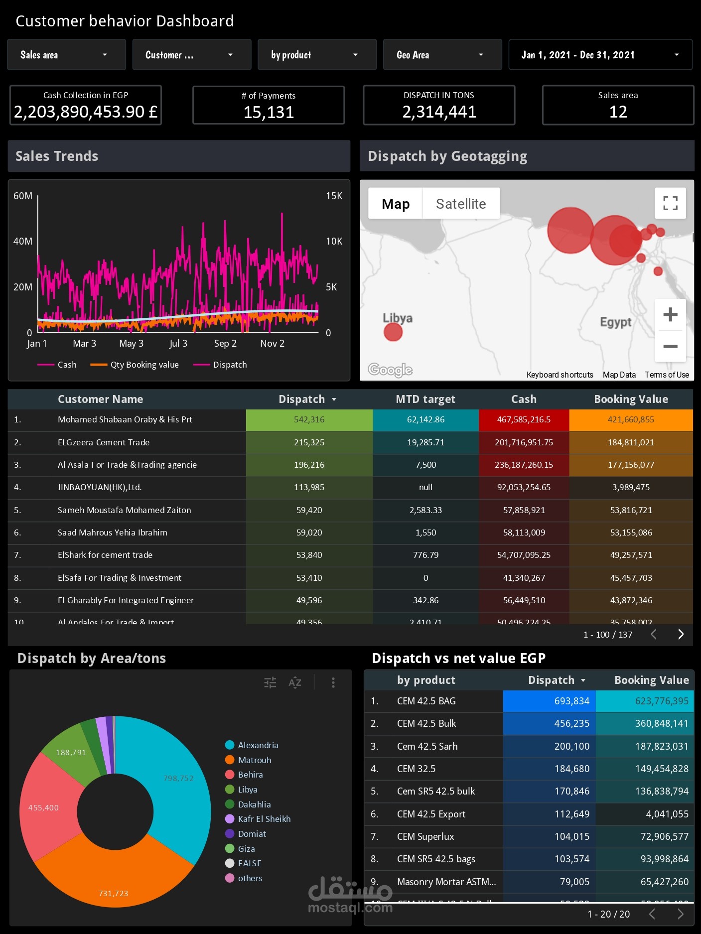This screenshot has width=701, height=934.
Task: Open the Sales area filter dropdown
Action: [x=66, y=55]
